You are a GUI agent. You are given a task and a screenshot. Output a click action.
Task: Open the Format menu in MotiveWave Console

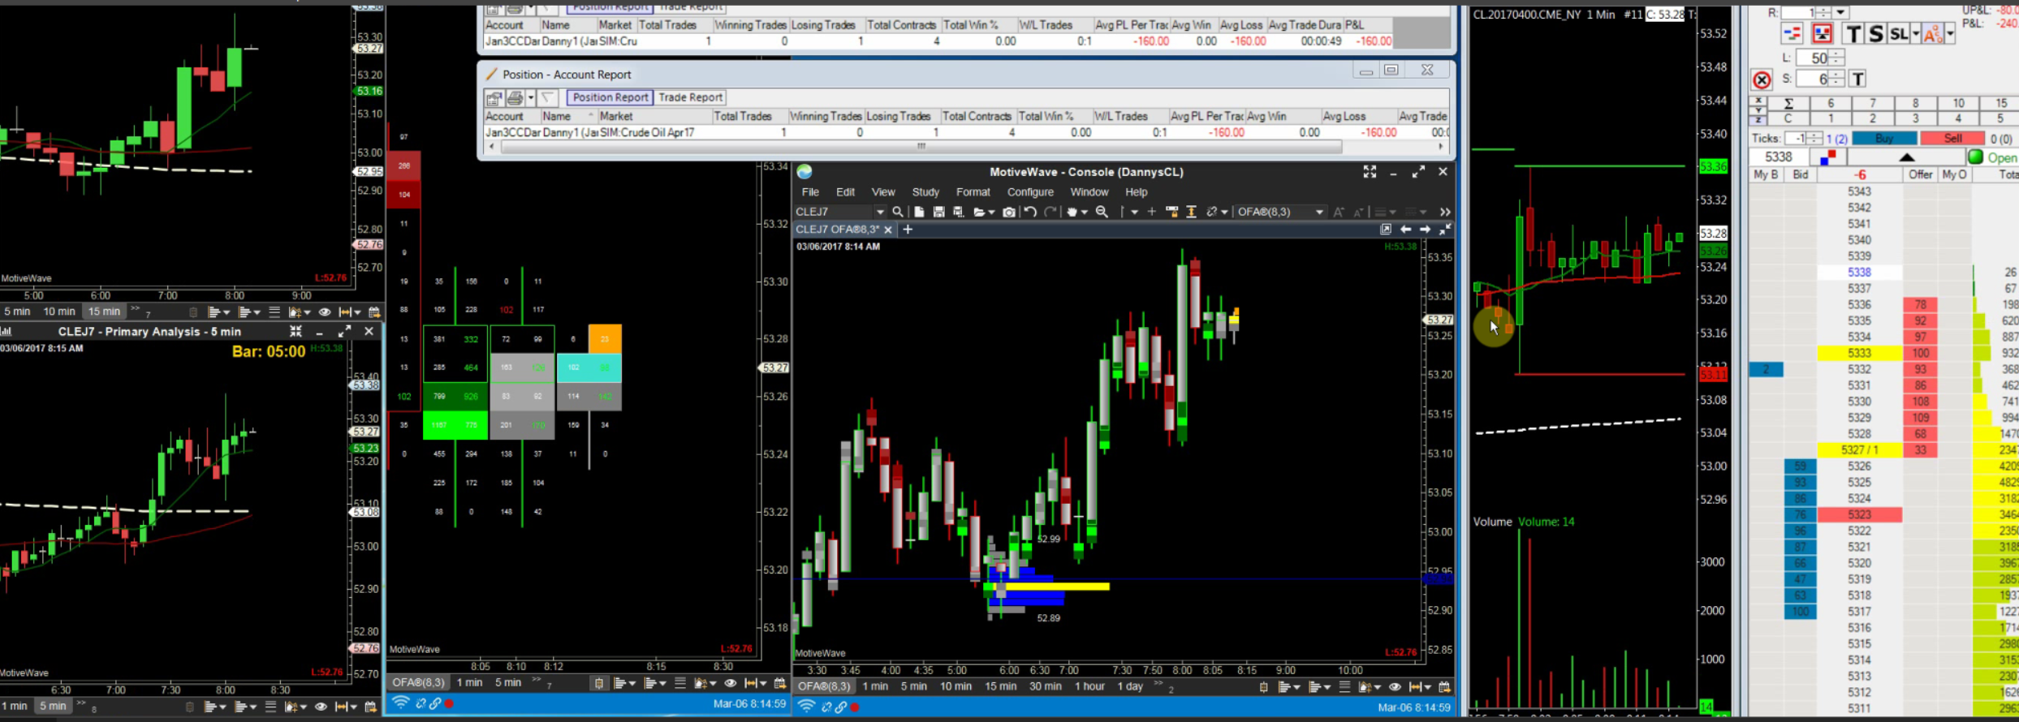click(973, 192)
